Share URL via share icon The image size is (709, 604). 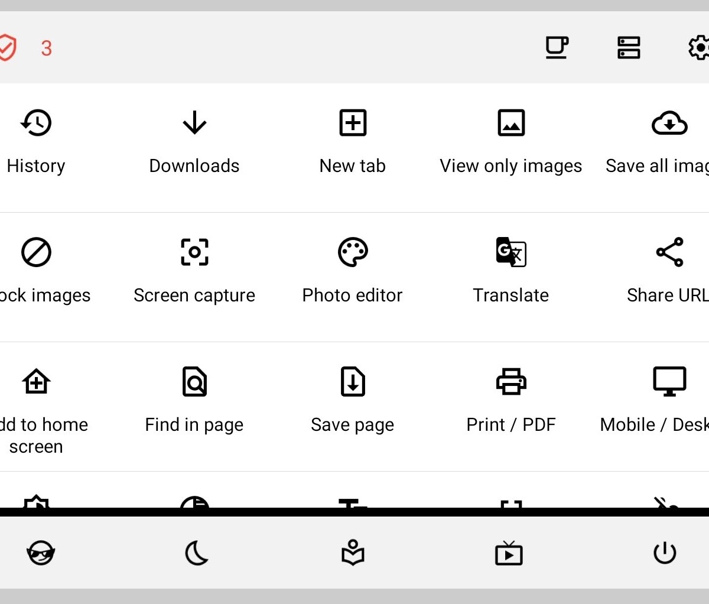(669, 252)
